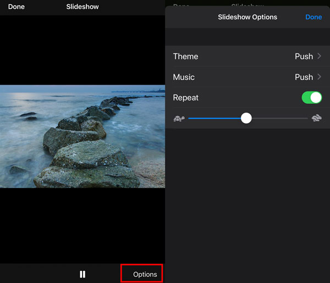Click the rabbit fast-speed icon

pyautogui.click(x=316, y=118)
